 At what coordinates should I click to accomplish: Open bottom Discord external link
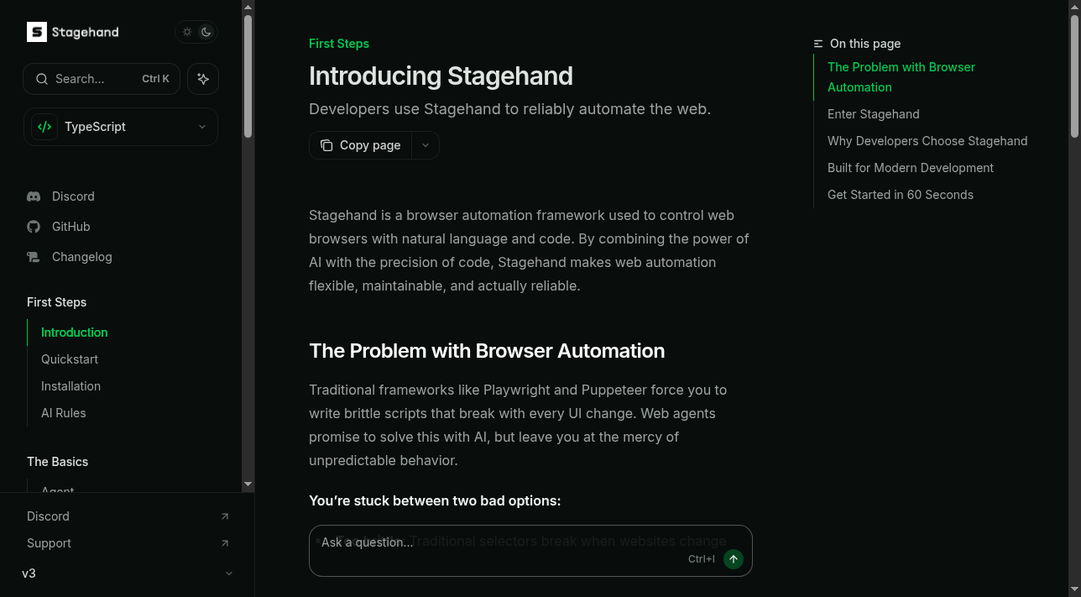pyautogui.click(x=128, y=516)
